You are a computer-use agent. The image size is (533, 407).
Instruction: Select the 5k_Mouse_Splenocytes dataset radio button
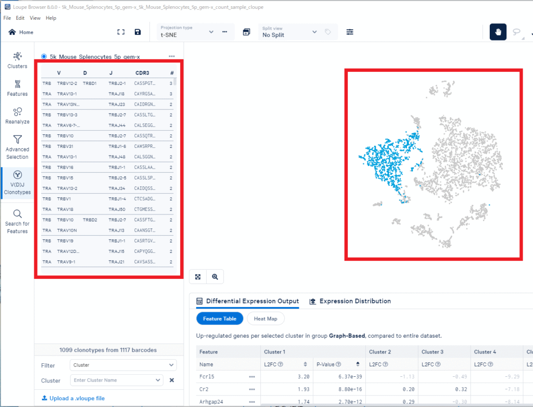point(44,56)
